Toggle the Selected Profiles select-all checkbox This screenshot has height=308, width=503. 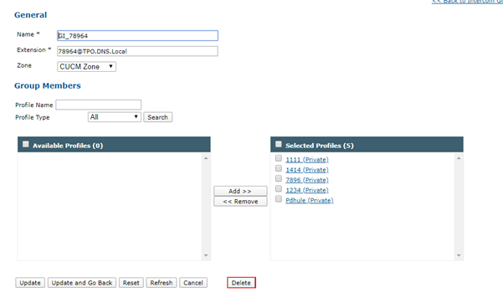tap(279, 144)
